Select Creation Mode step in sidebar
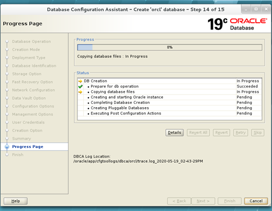Image resolution: width=272 pixels, height=211 pixels. (26, 50)
